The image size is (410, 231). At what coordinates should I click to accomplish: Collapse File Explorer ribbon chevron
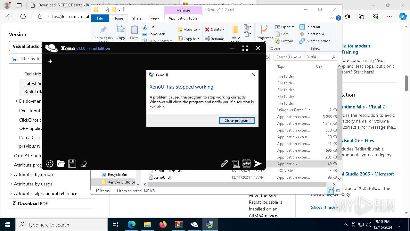tap(331, 18)
